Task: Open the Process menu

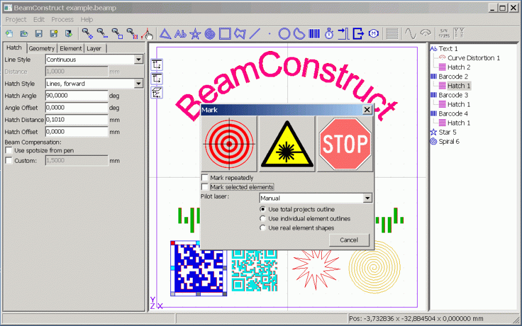Action: (63, 19)
